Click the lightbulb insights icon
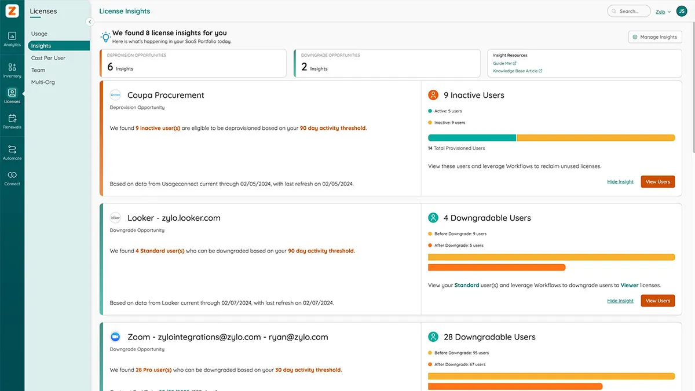Viewport: 695px width, 391px height. (105, 36)
